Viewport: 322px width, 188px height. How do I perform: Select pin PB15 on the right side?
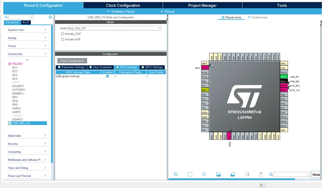pyautogui.click(x=284, y=117)
